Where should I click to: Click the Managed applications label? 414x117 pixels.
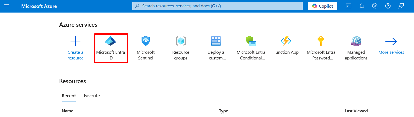[x=356, y=55]
